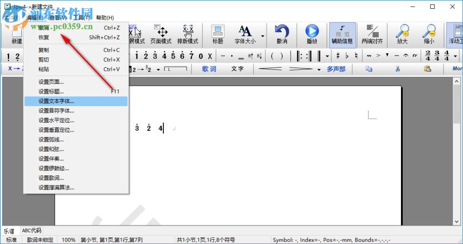This screenshot has width=463, height=244.
Task: Insert high-octave note 7 with dot
Action: [192, 56]
